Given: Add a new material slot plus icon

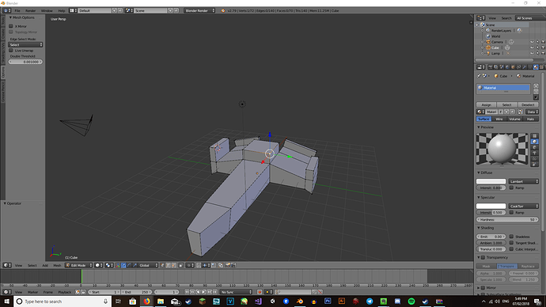Looking at the screenshot, I should 536,85.
